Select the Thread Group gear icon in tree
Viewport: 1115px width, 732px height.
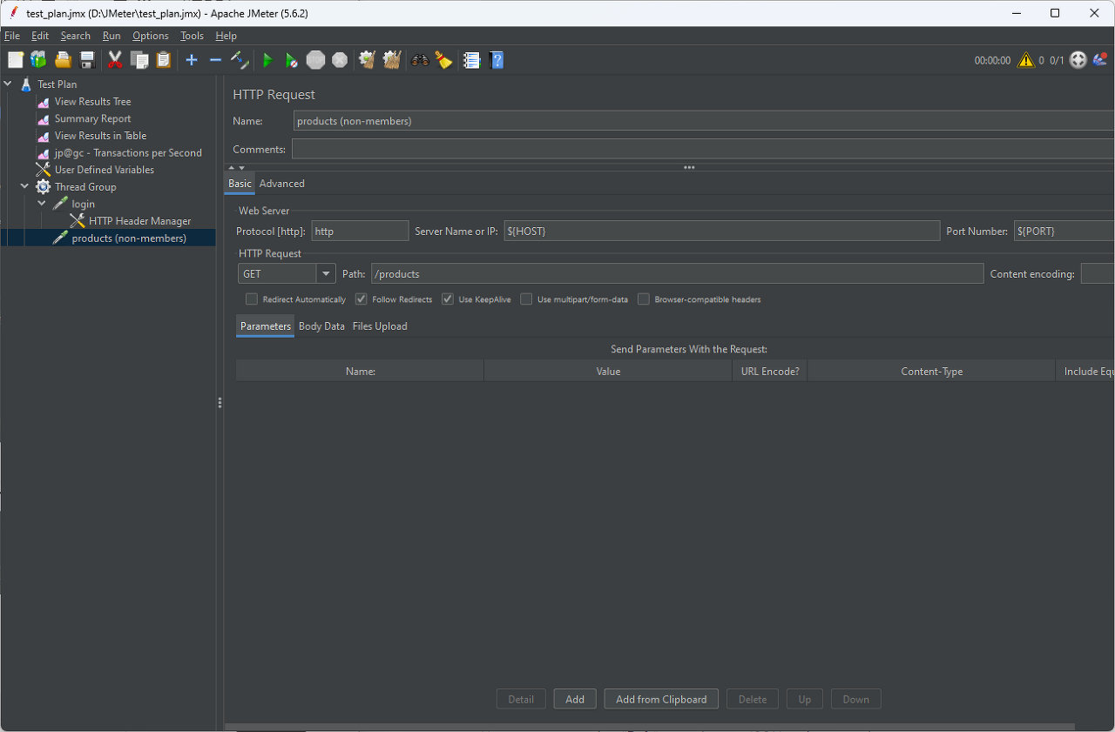pyautogui.click(x=43, y=187)
